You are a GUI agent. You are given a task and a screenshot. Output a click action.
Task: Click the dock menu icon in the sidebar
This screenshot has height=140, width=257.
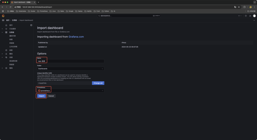pos(31,25)
